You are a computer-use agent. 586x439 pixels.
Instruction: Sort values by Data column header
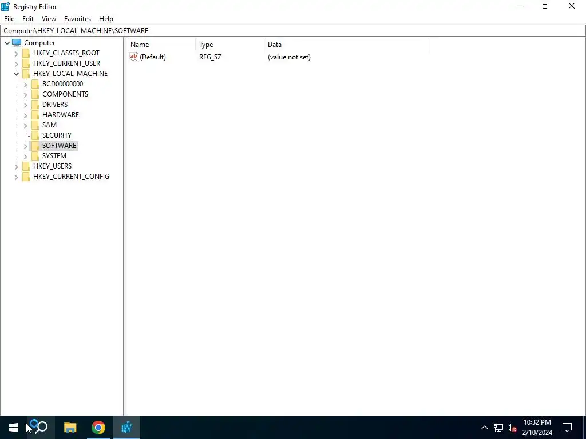pos(346,45)
